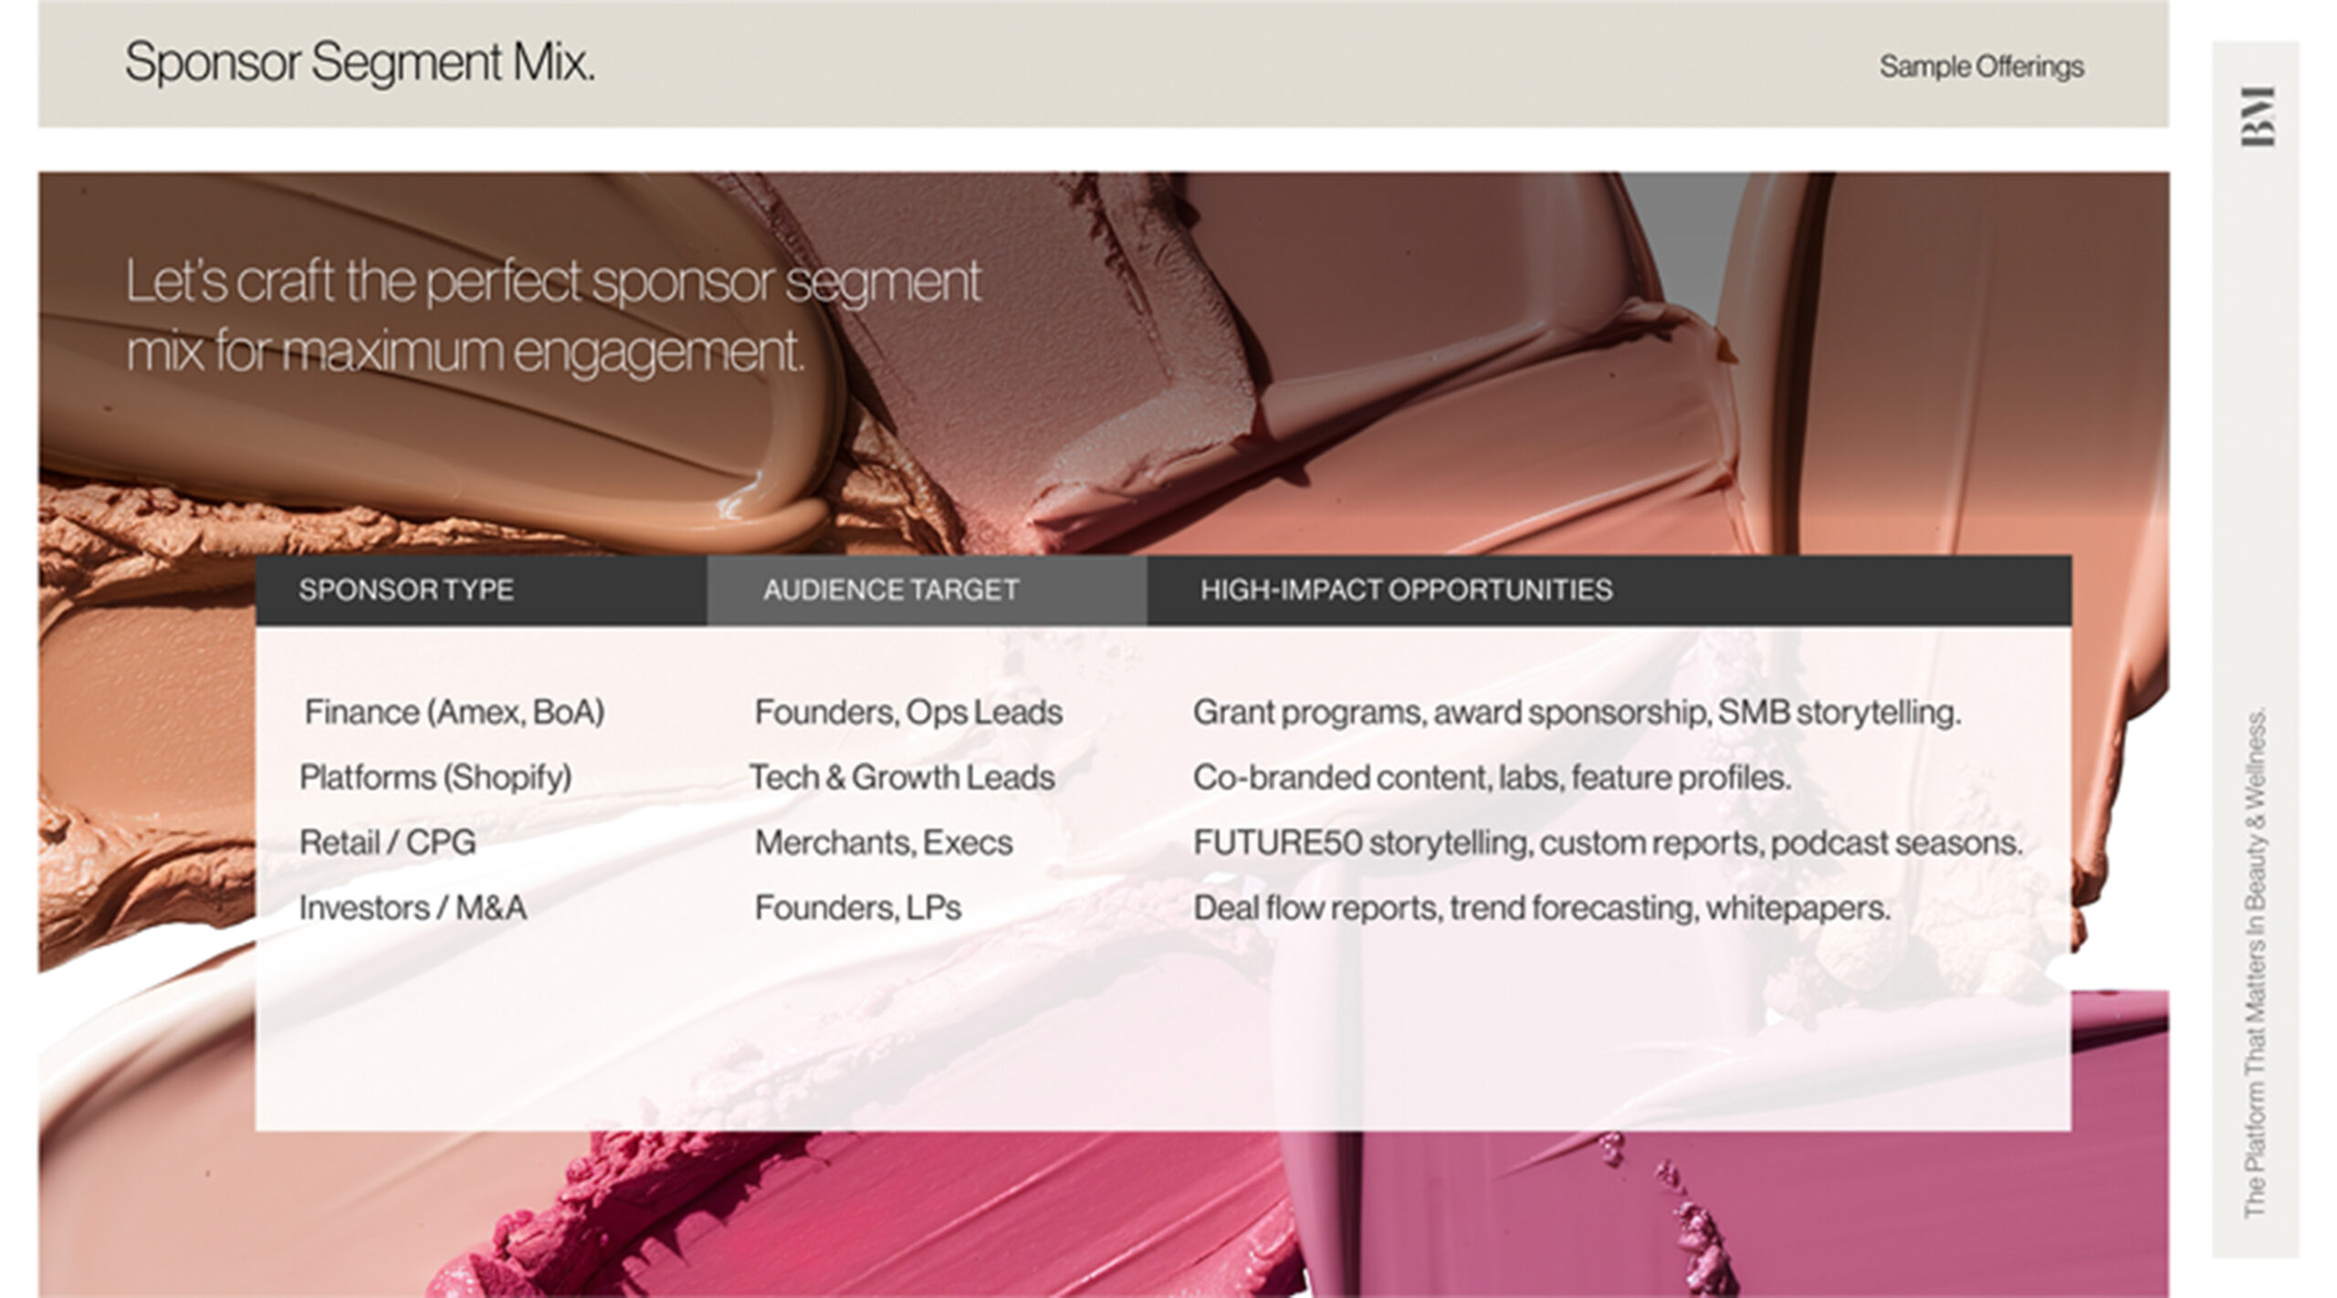This screenshot has height=1298, width=2337.
Task: Click the headline about sponsor segment mix
Action: (x=552, y=315)
